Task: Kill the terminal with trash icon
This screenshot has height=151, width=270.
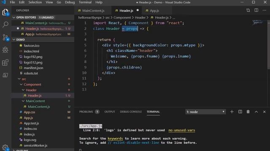Action: click(x=248, y=112)
